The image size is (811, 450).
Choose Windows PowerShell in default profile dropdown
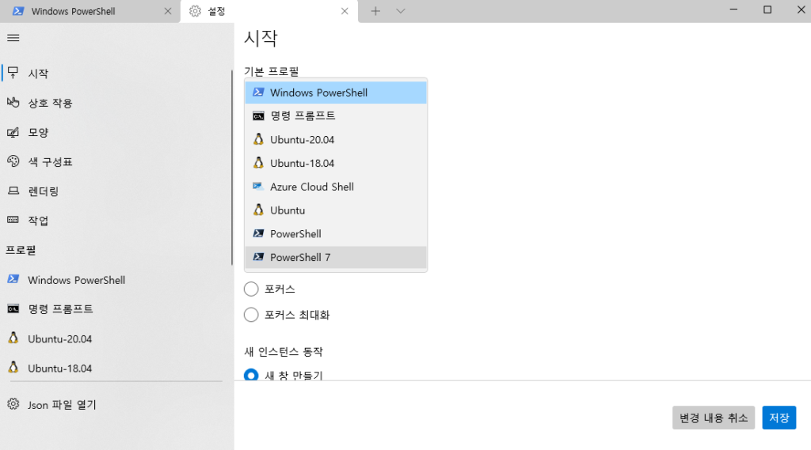(336, 93)
